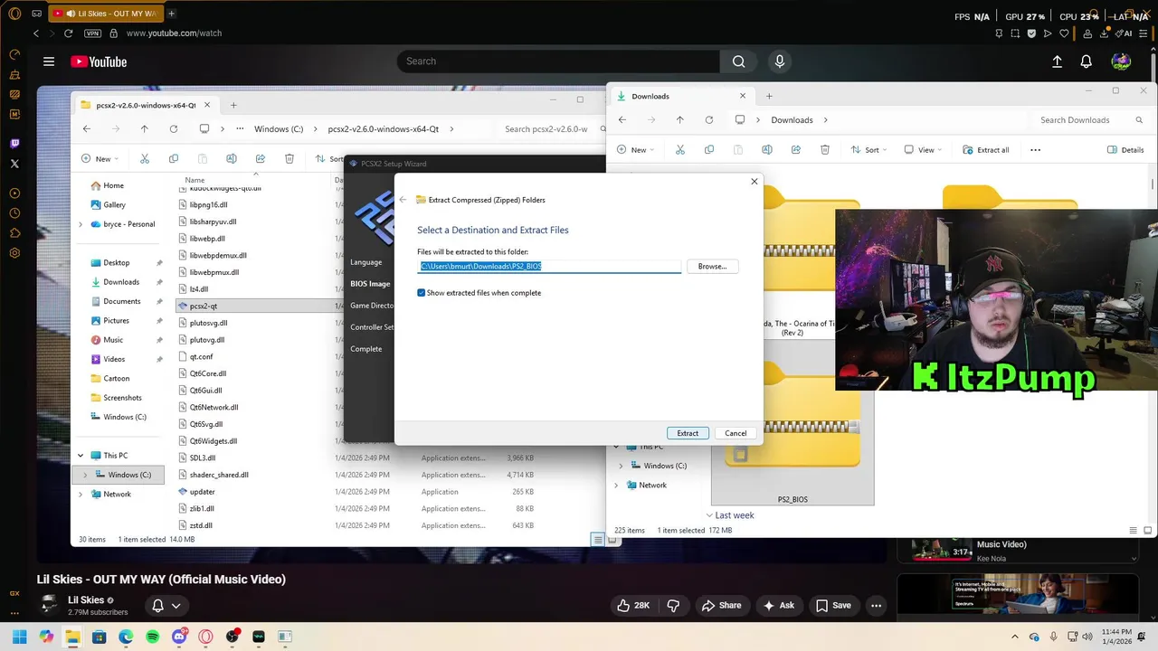Click the Extract button in the zip dialog

(x=688, y=433)
